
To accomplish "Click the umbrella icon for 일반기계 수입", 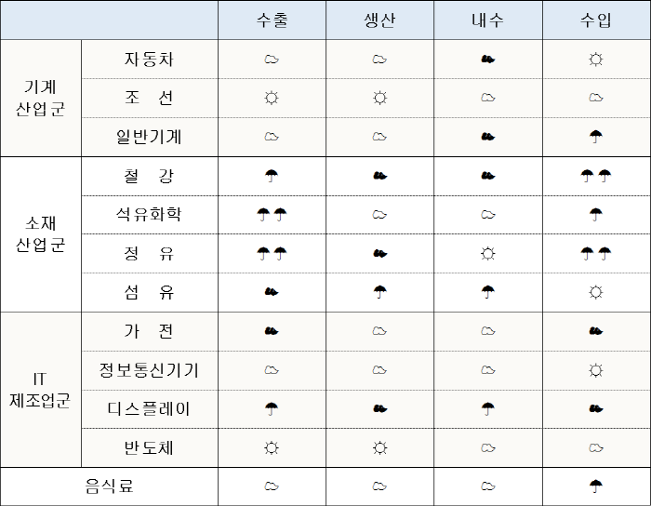I will 596,137.
